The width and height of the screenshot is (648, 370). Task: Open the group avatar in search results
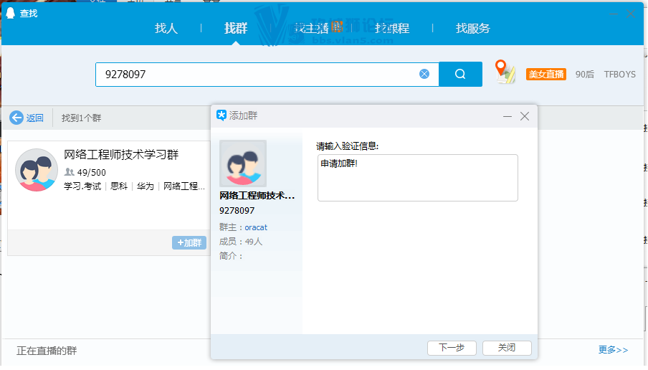pos(37,170)
